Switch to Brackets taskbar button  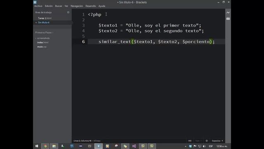pyautogui.click(x=99, y=146)
